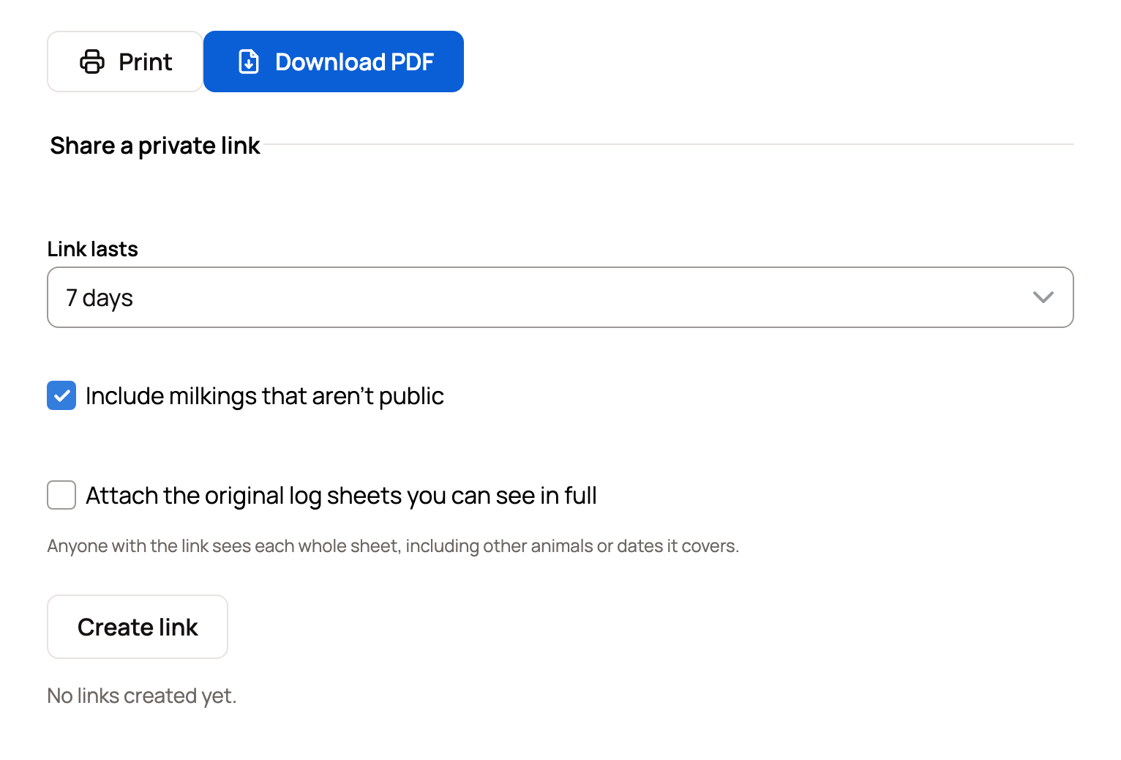This screenshot has width=1121, height=760.
Task: Click the PDF download file icon
Action: (249, 62)
